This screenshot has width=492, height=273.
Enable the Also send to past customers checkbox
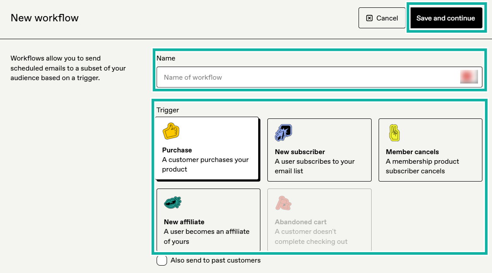pos(161,260)
